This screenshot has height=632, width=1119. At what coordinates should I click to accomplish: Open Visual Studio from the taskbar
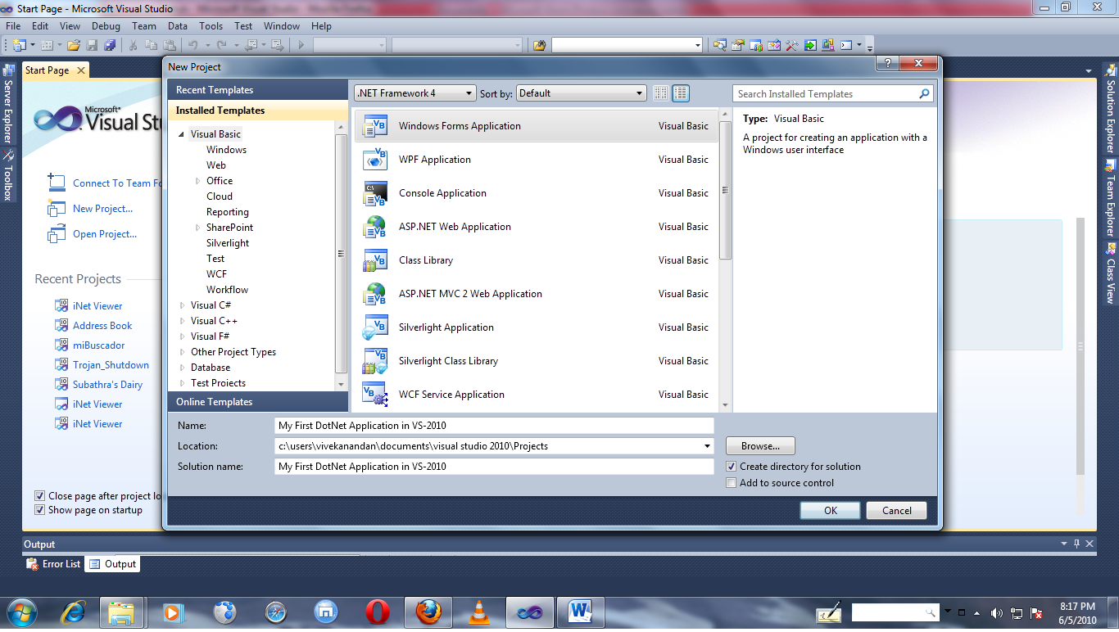(529, 612)
